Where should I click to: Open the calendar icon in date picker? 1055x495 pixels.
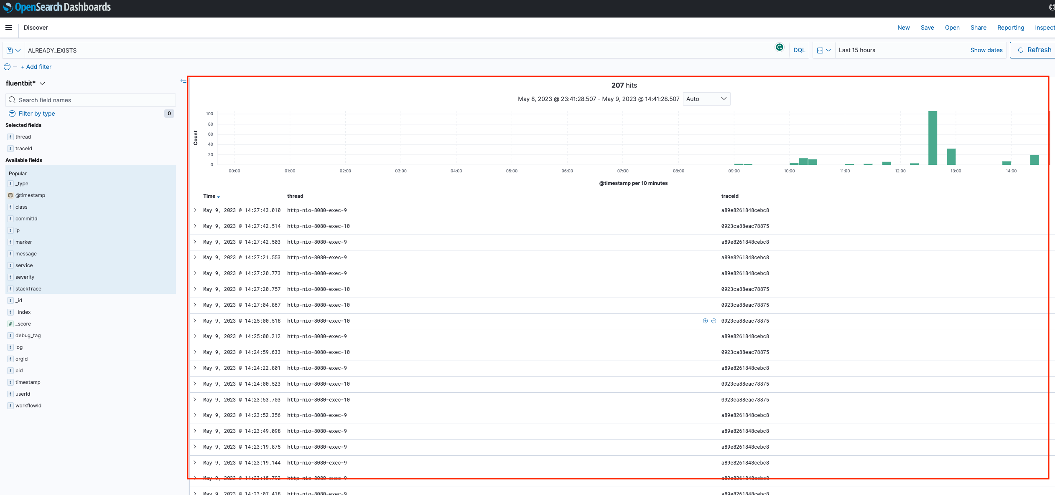(x=821, y=50)
